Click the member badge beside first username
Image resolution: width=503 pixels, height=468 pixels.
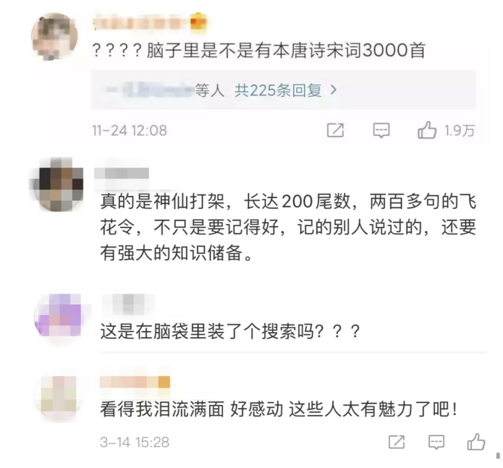[198, 23]
